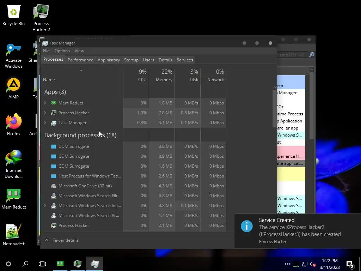Click the muted volume tray icon
Viewport: 361px width, 271px height.
coord(313,264)
